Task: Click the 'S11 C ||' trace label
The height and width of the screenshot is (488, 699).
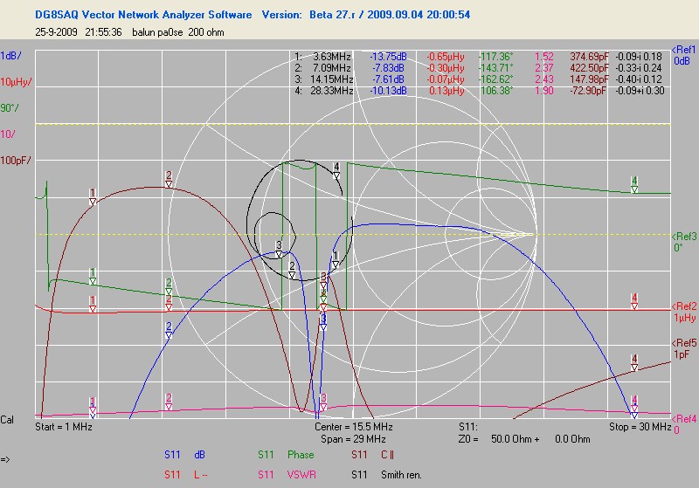Action: point(373,455)
